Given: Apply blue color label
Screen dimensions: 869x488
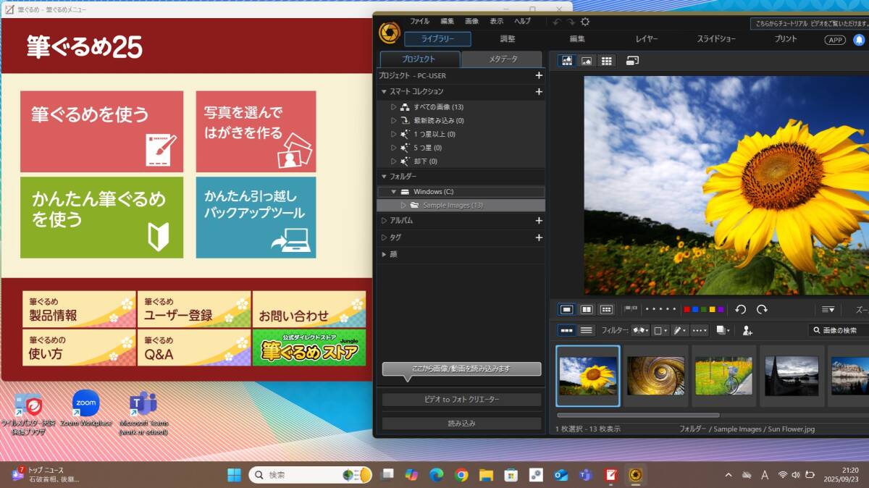Looking at the screenshot, I should [x=695, y=309].
